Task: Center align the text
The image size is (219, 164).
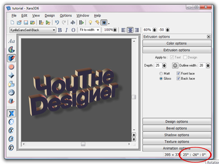Action: tap(130, 30)
